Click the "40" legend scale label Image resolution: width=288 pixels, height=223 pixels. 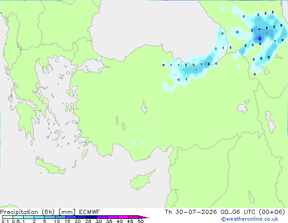[119, 221]
